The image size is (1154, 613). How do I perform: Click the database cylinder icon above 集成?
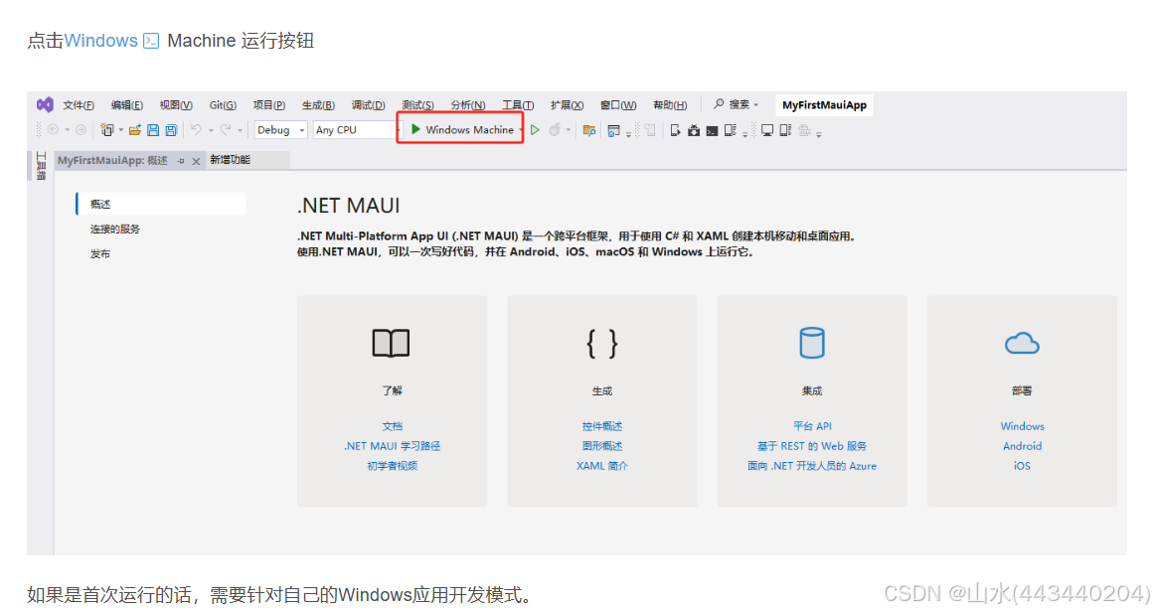pyautogui.click(x=812, y=343)
